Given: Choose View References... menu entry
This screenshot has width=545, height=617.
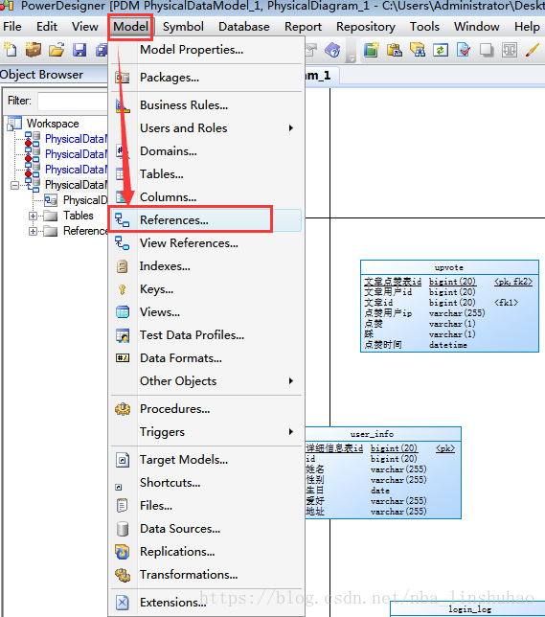Looking at the screenshot, I should (205, 243).
